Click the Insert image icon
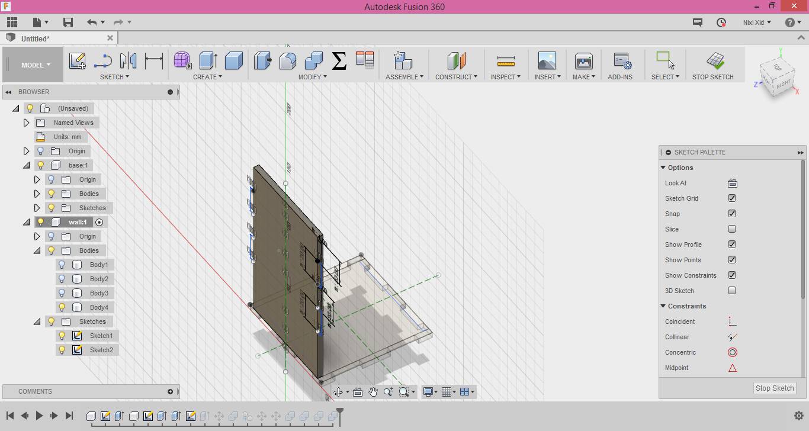809x431 pixels. click(547, 60)
